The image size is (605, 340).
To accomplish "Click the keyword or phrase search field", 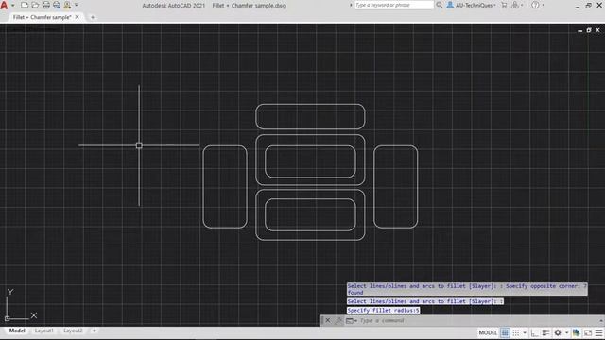I will tap(394, 5).
